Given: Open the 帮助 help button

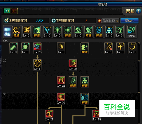Looking at the screenshot, I should tap(134, 11).
